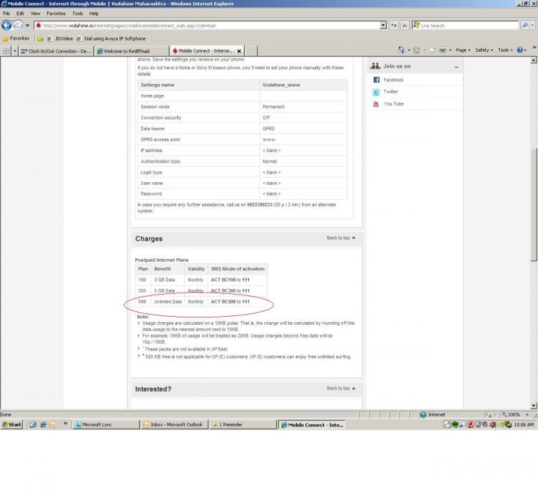Image resolution: width=538 pixels, height=491 pixels.
Task: Open the search provider options dropdown
Action: pos(532,26)
